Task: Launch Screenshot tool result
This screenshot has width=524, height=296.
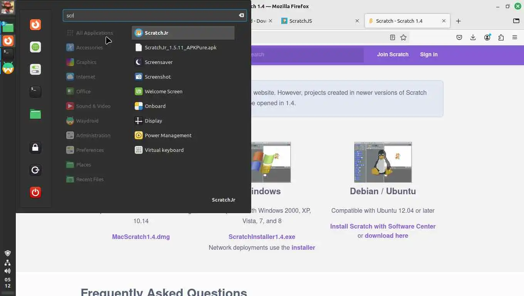Action: (183, 77)
